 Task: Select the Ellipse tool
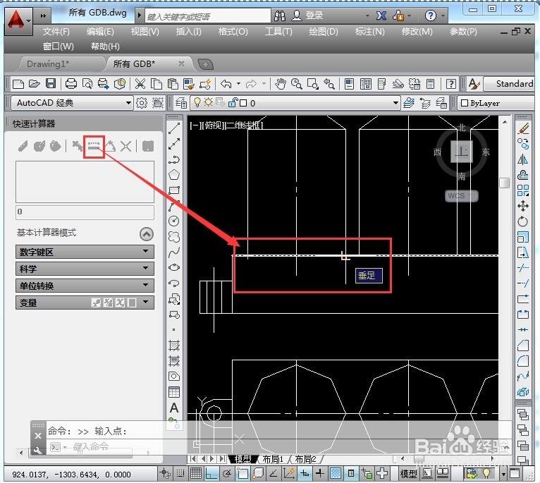pyautogui.click(x=174, y=267)
